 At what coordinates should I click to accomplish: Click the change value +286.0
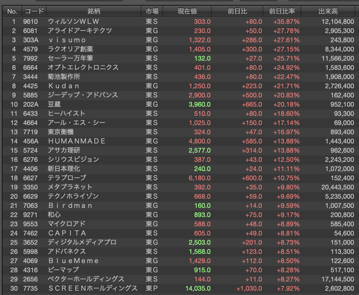coord(252,40)
